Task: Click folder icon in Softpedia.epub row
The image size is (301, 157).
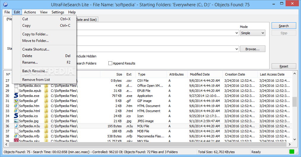Action: click(46, 91)
